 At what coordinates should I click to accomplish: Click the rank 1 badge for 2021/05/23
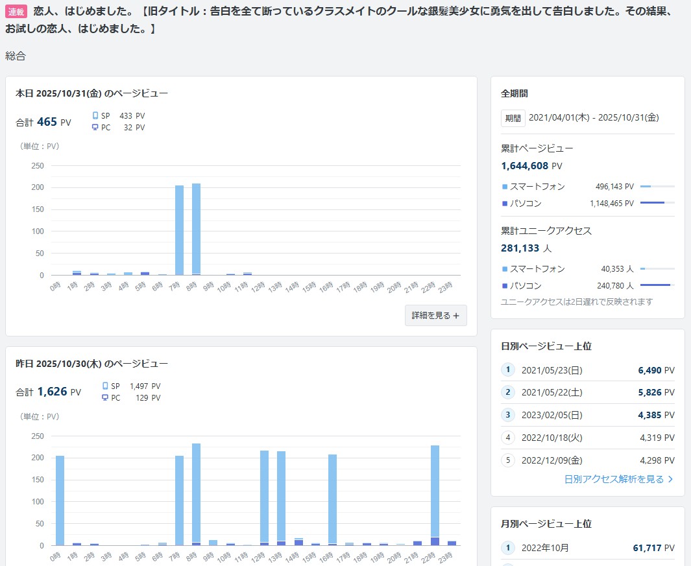point(508,370)
